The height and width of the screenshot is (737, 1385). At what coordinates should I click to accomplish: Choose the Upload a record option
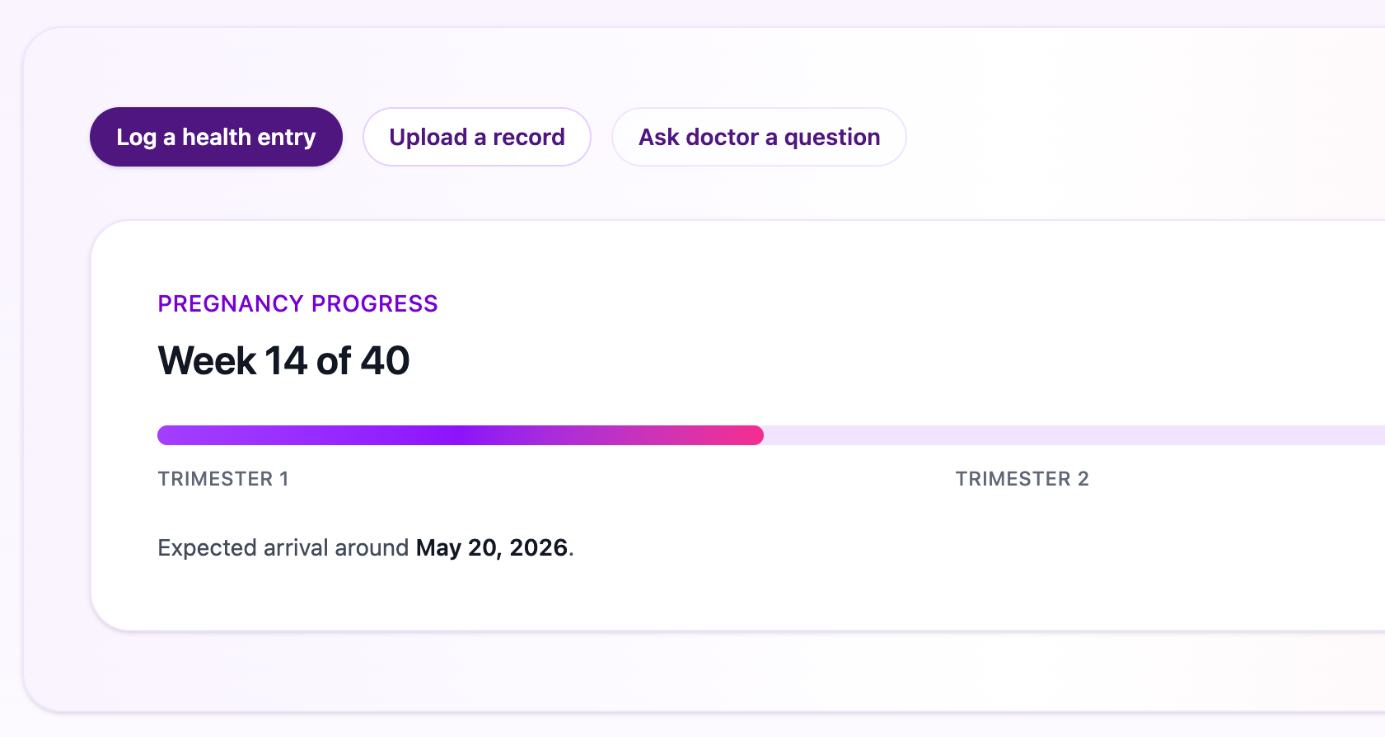(476, 137)
